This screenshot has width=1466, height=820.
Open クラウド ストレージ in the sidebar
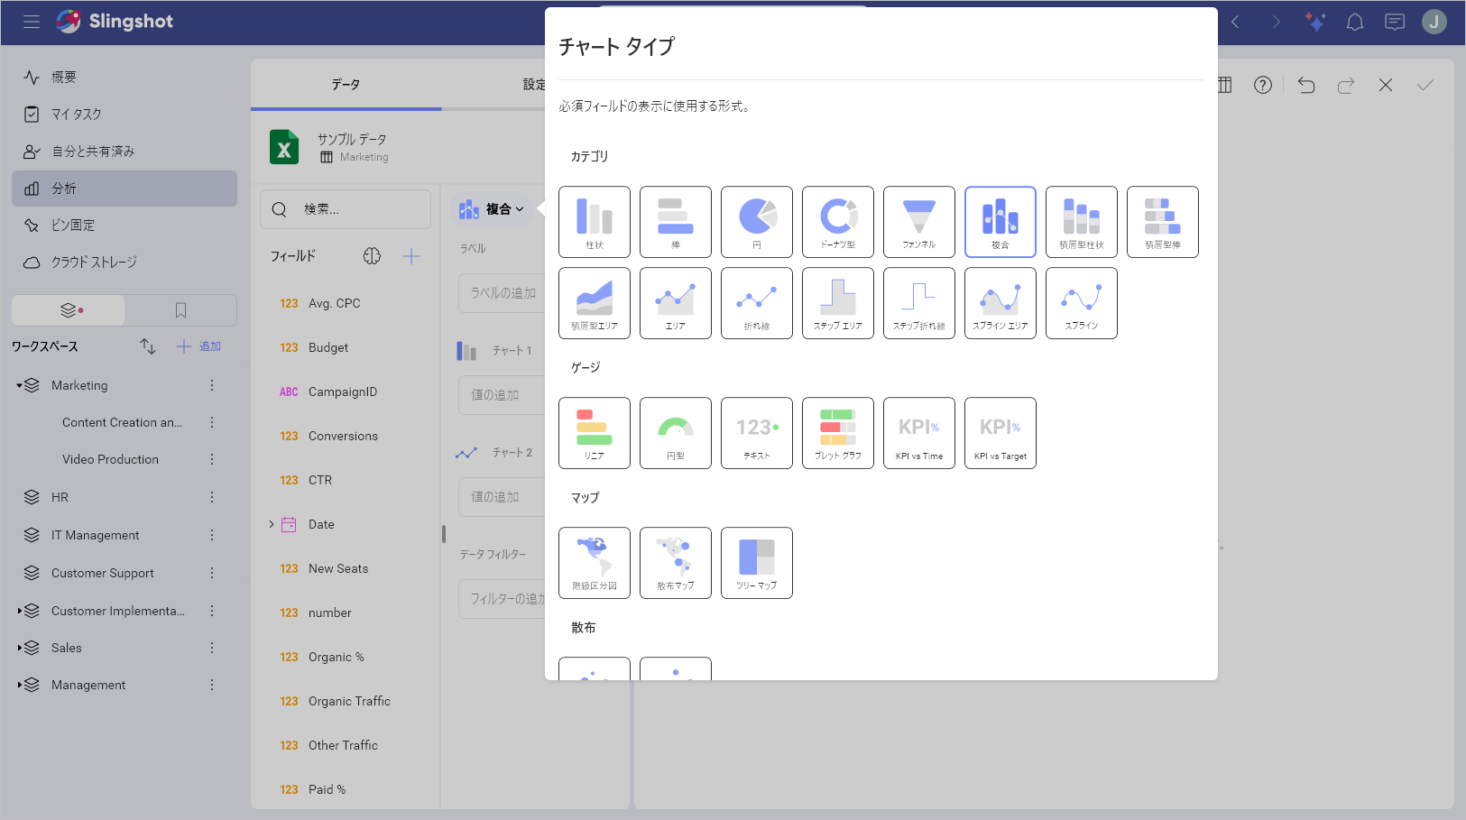pyautogui.click(x=124, y=263)
